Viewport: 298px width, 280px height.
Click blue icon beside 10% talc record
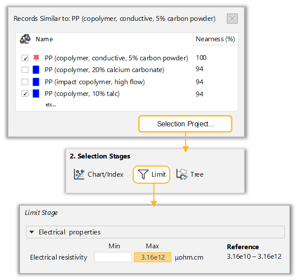point(36,93)
